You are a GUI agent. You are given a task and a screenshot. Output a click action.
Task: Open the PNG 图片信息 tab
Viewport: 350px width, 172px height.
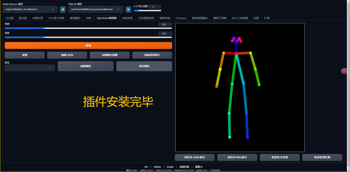coord(56,18)
